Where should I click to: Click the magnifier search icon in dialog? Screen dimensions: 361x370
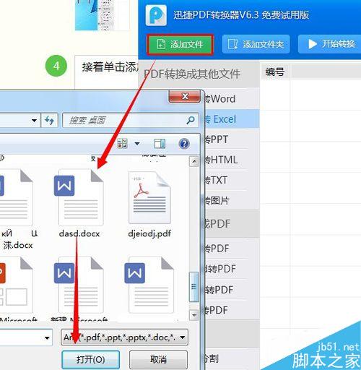click(191, 120)
